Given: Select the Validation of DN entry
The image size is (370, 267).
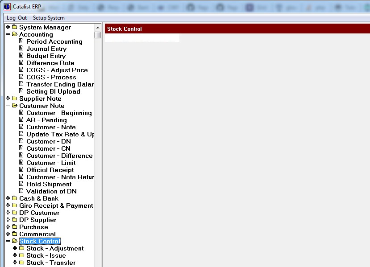Looking at the screenshot, I should [x=51, y=191].
